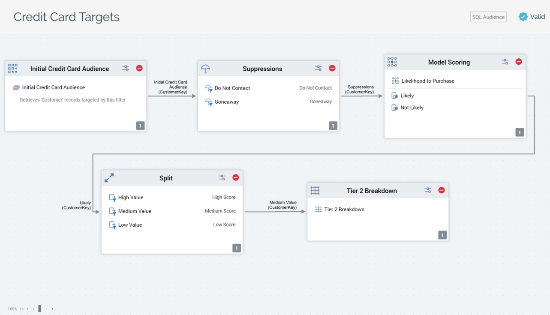Image resolution: width=550 pixels, height=315 pixels.
Task: Delete the Split block using red minus
Action: tap(235, 177)
